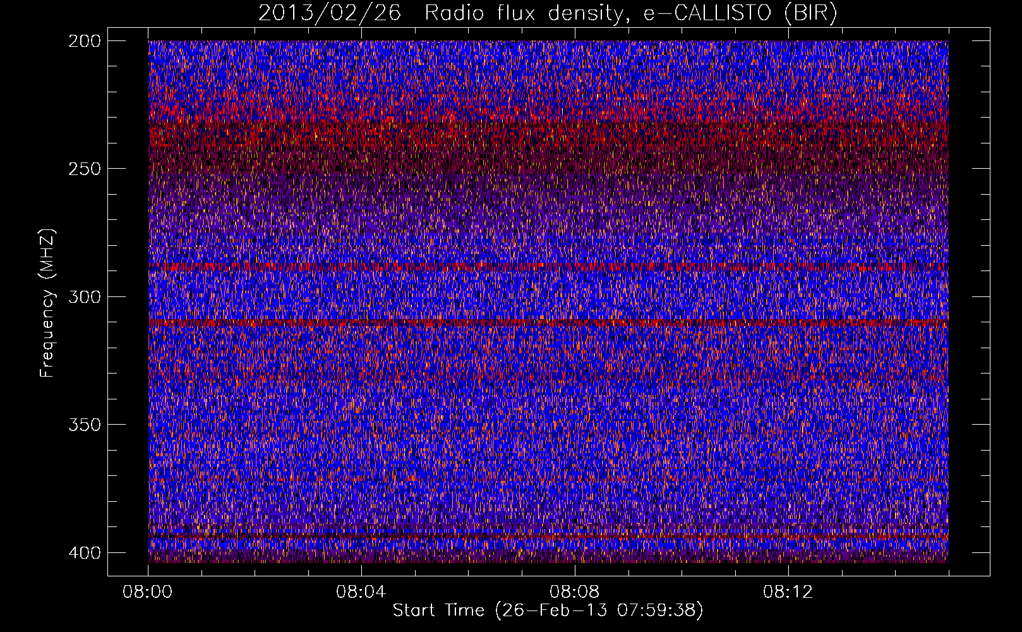Viewport: 1022px width, 632px height.
Task: Click the 'Start Time (26-Feb-13 07:59:38)' label
Action: [548, 611]
